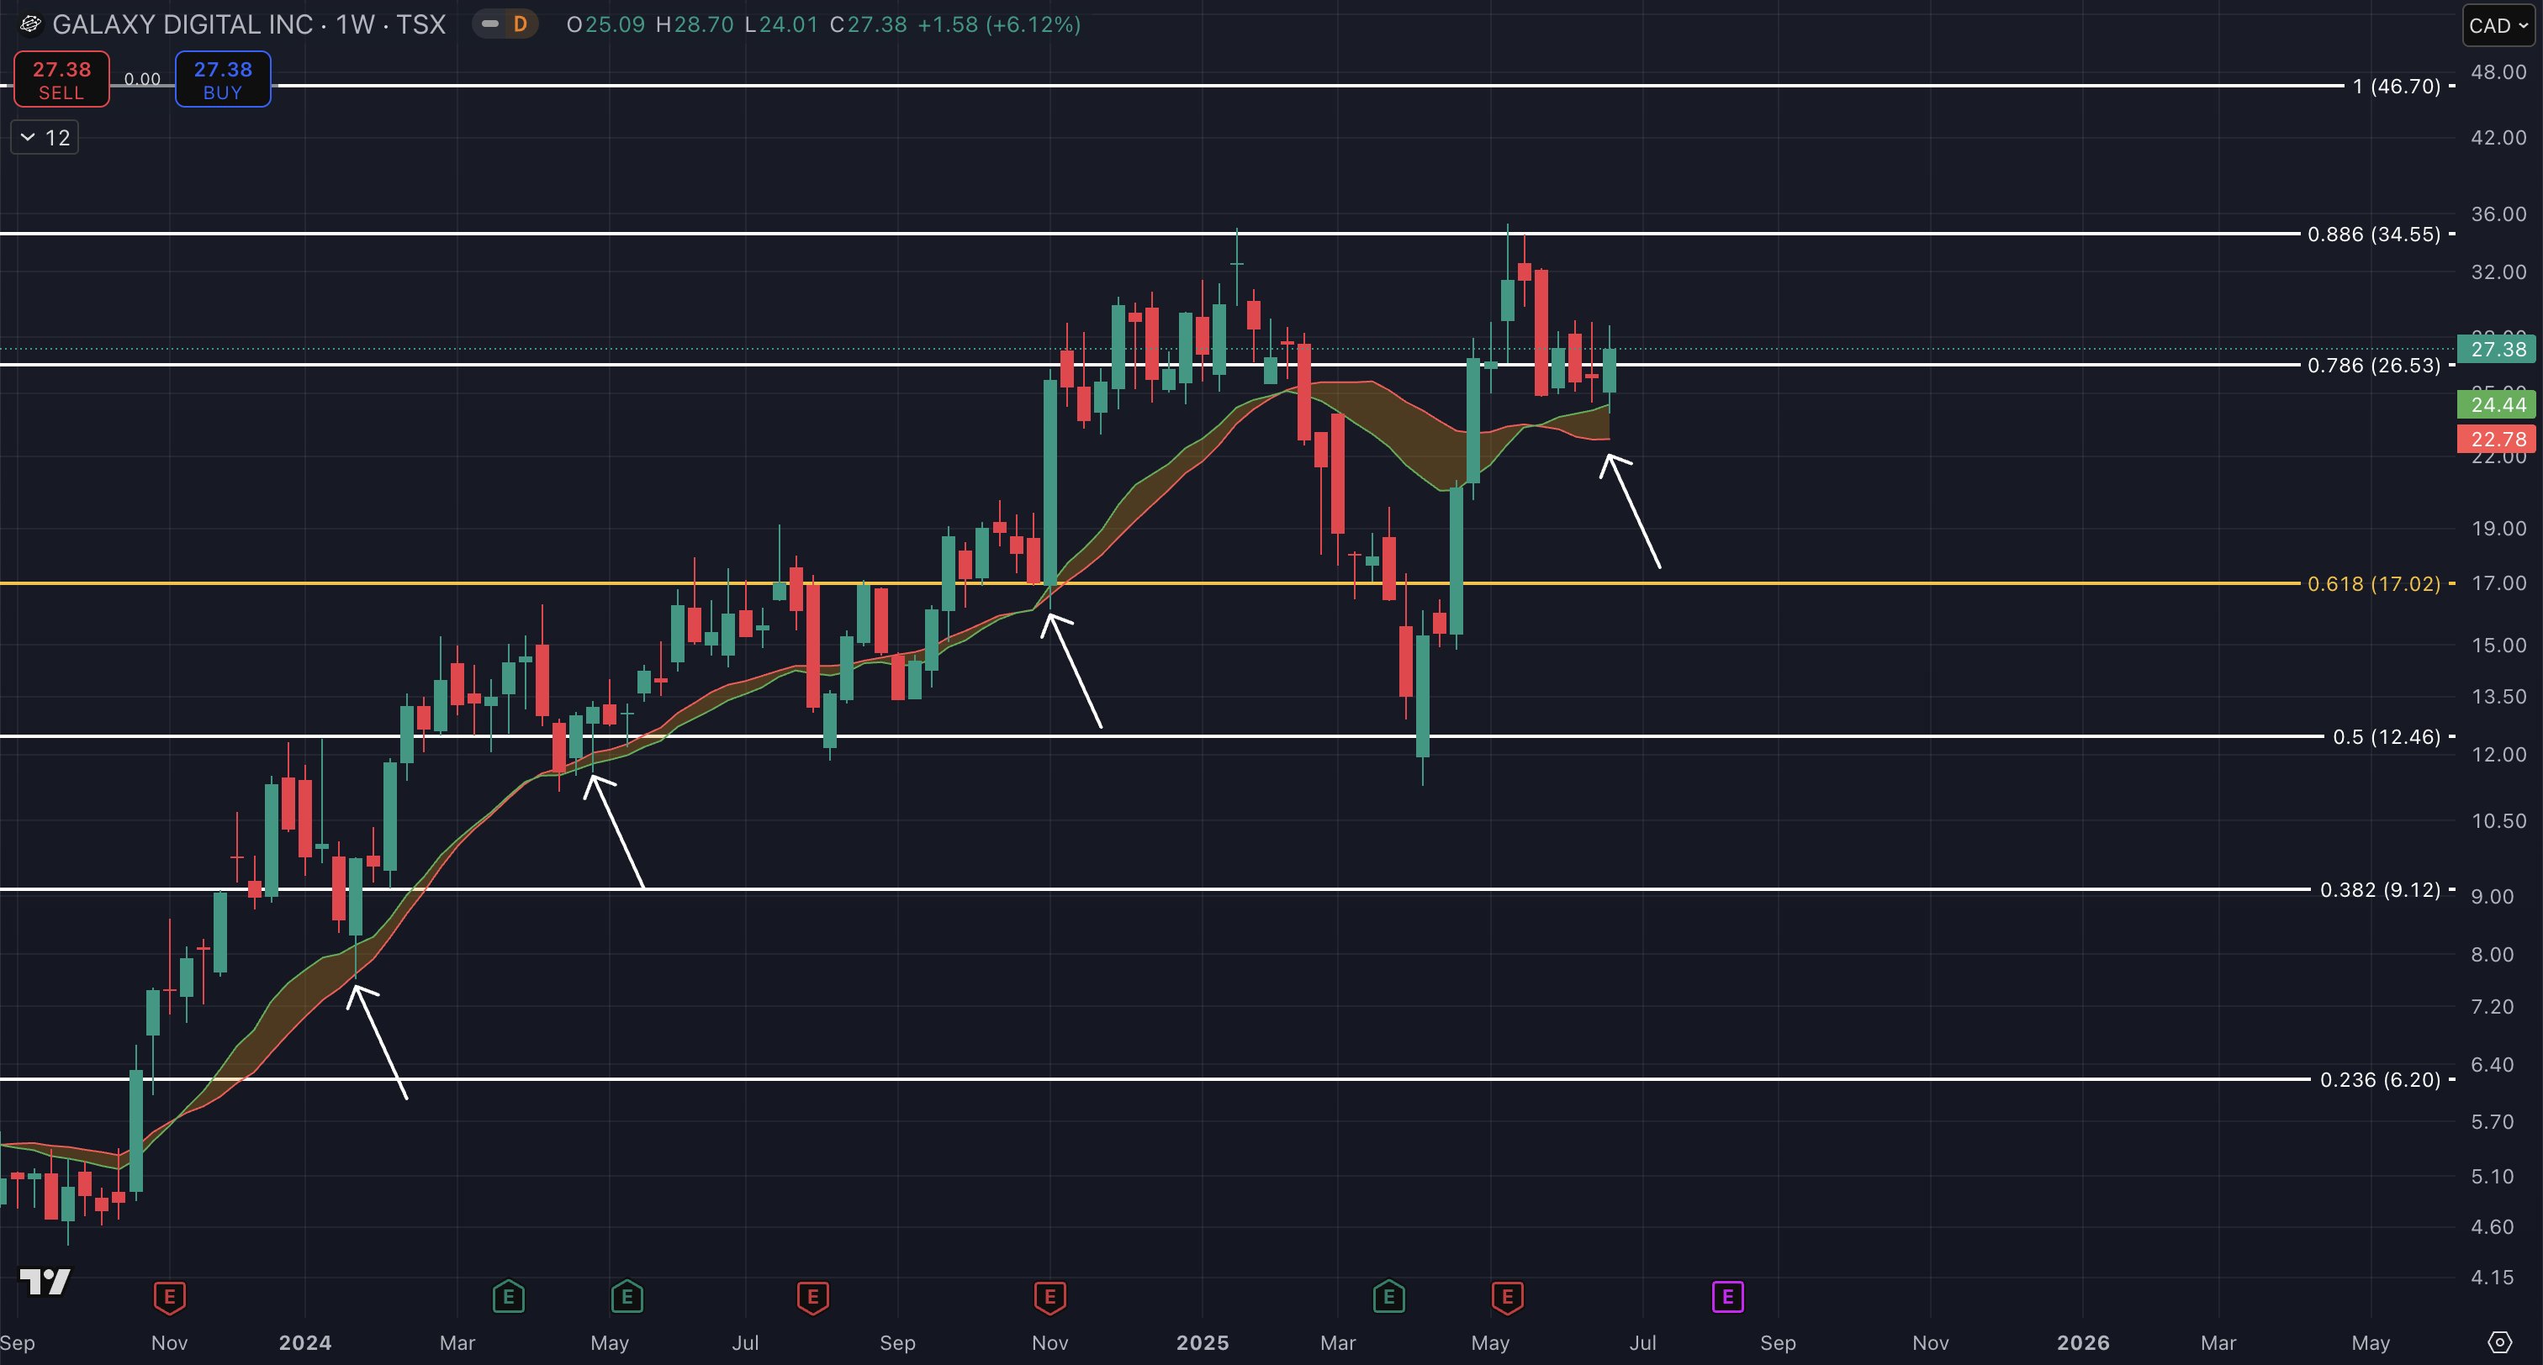Open the purple upcoming earnings marker in August 2025
This screenshot has width=2543, height=1365.
(1727, 1297)
